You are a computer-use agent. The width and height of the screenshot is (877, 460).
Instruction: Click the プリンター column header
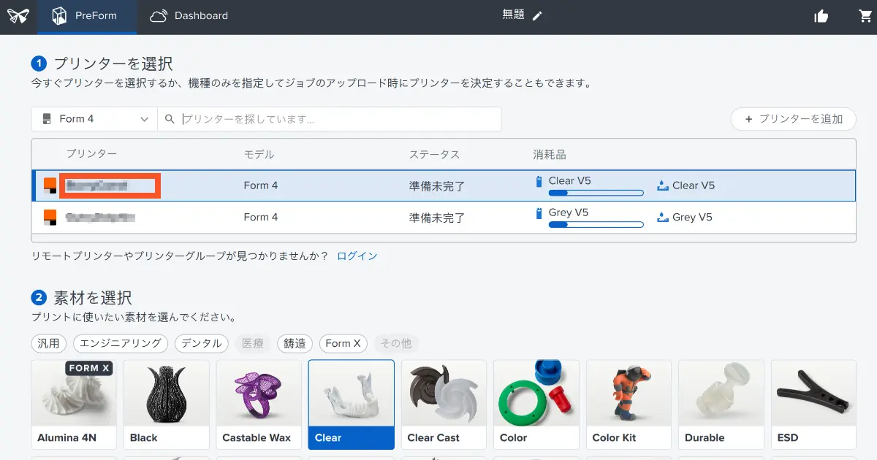91,154
